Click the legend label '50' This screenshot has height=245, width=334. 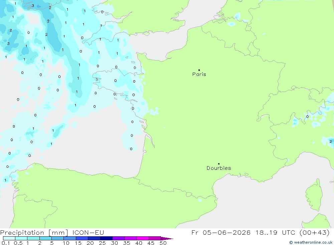[163, 243]
